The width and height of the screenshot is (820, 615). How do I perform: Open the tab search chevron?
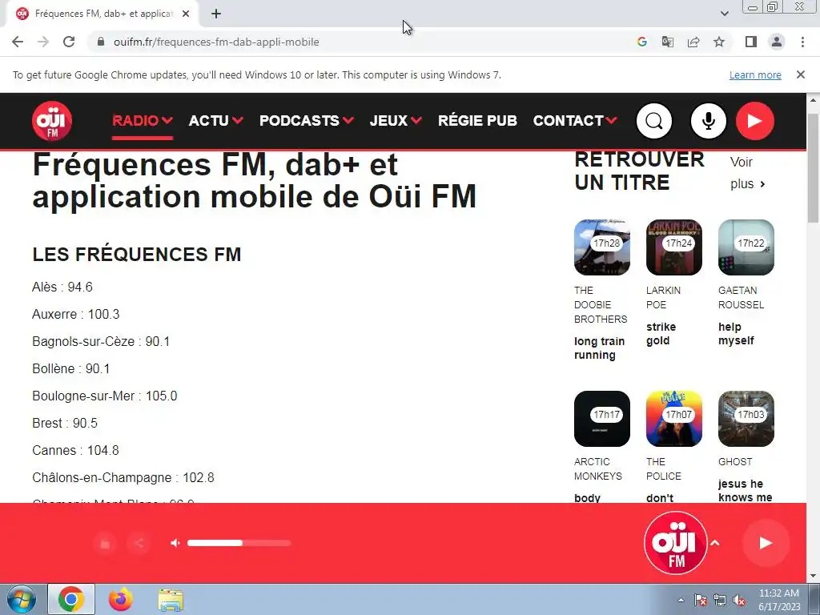coord(724,14)
